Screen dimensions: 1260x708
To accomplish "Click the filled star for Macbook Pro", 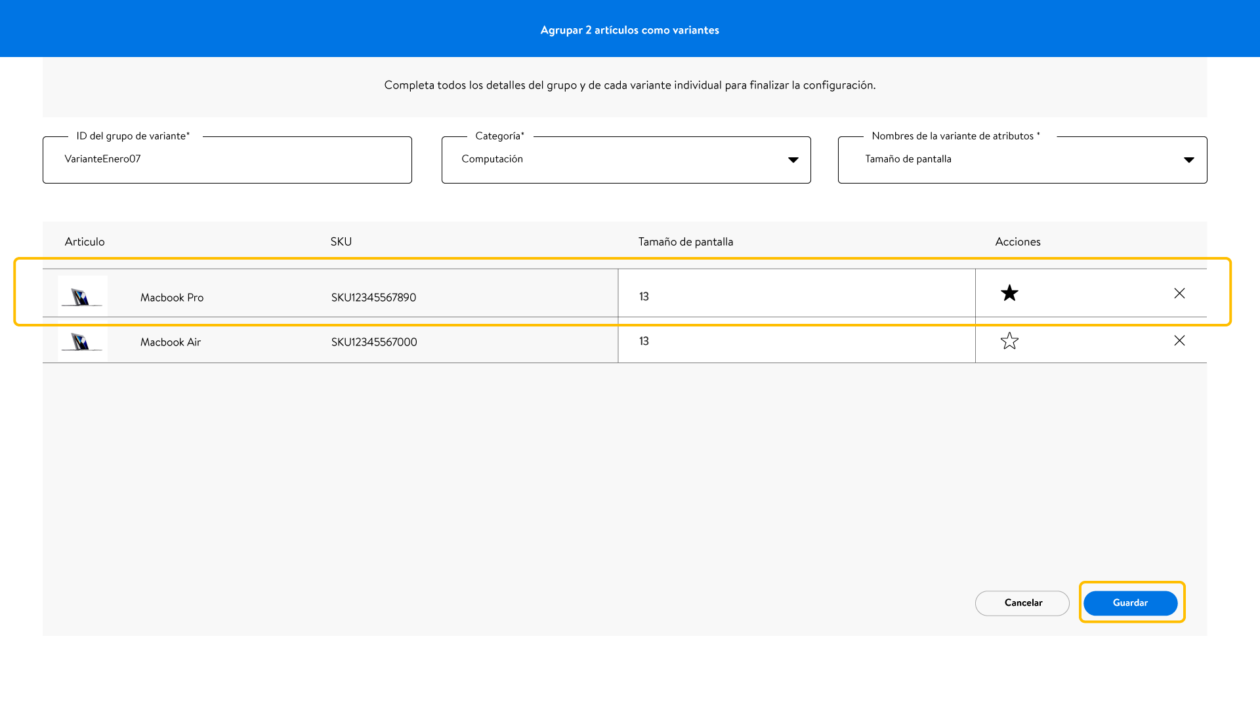I will pyautogui.click(x=1009, y=293).
